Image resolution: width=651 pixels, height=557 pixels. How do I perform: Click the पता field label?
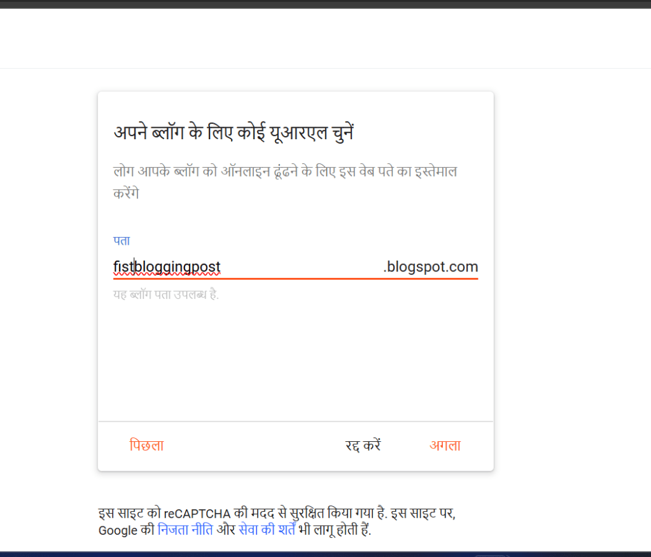pos(122,240)
